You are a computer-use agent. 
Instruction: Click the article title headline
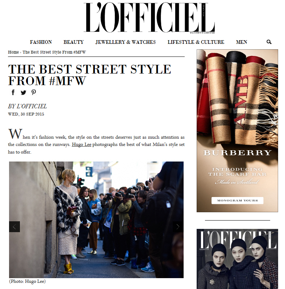point(89,75)
